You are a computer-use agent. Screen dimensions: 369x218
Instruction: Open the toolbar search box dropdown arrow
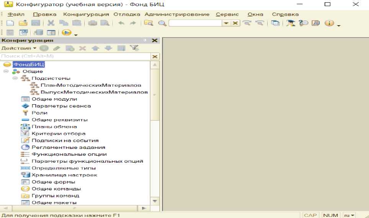(226, 23)
